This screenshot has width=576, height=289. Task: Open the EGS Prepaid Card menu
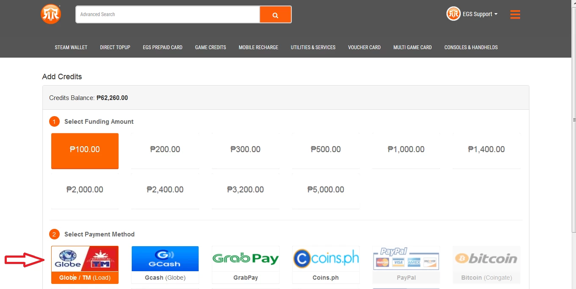(x=163, y=47)
